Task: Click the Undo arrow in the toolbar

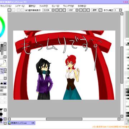Action: click(9, 10)
